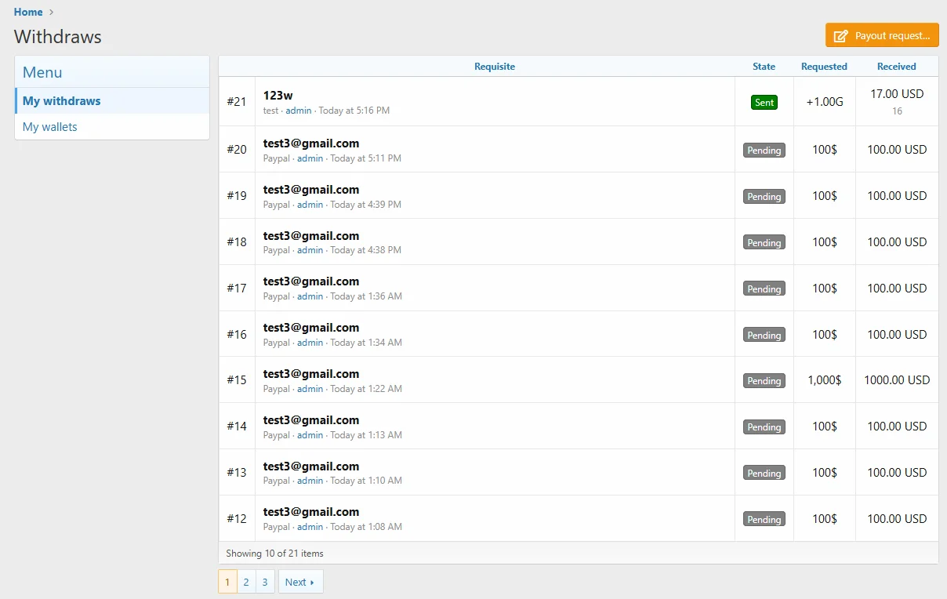
Task: Sort by the Received column header
Action: coord(896,67)
